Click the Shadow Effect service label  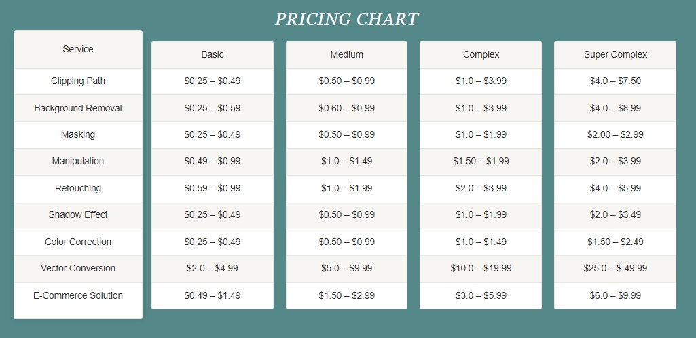[x=78, y=214]
